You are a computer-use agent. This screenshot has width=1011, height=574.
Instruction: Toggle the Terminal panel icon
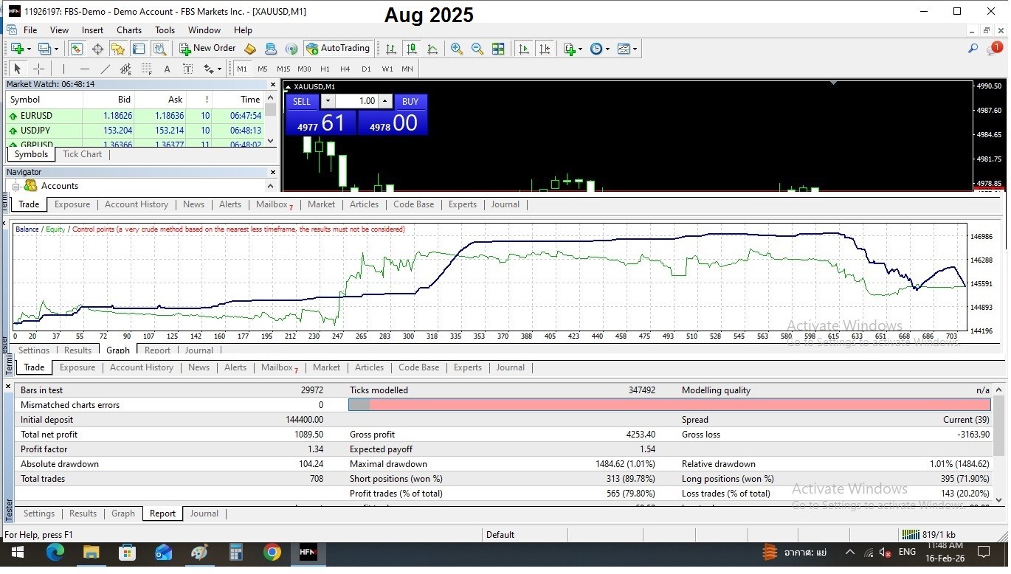pos(139,49)
